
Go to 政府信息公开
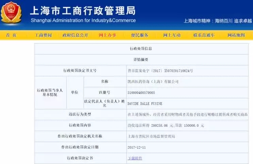pyautogui.click(x=76, y=35)
